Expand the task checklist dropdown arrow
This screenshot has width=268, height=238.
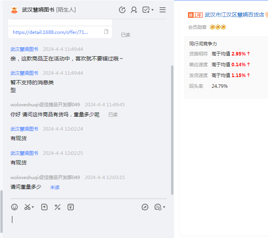pos(153,10)
